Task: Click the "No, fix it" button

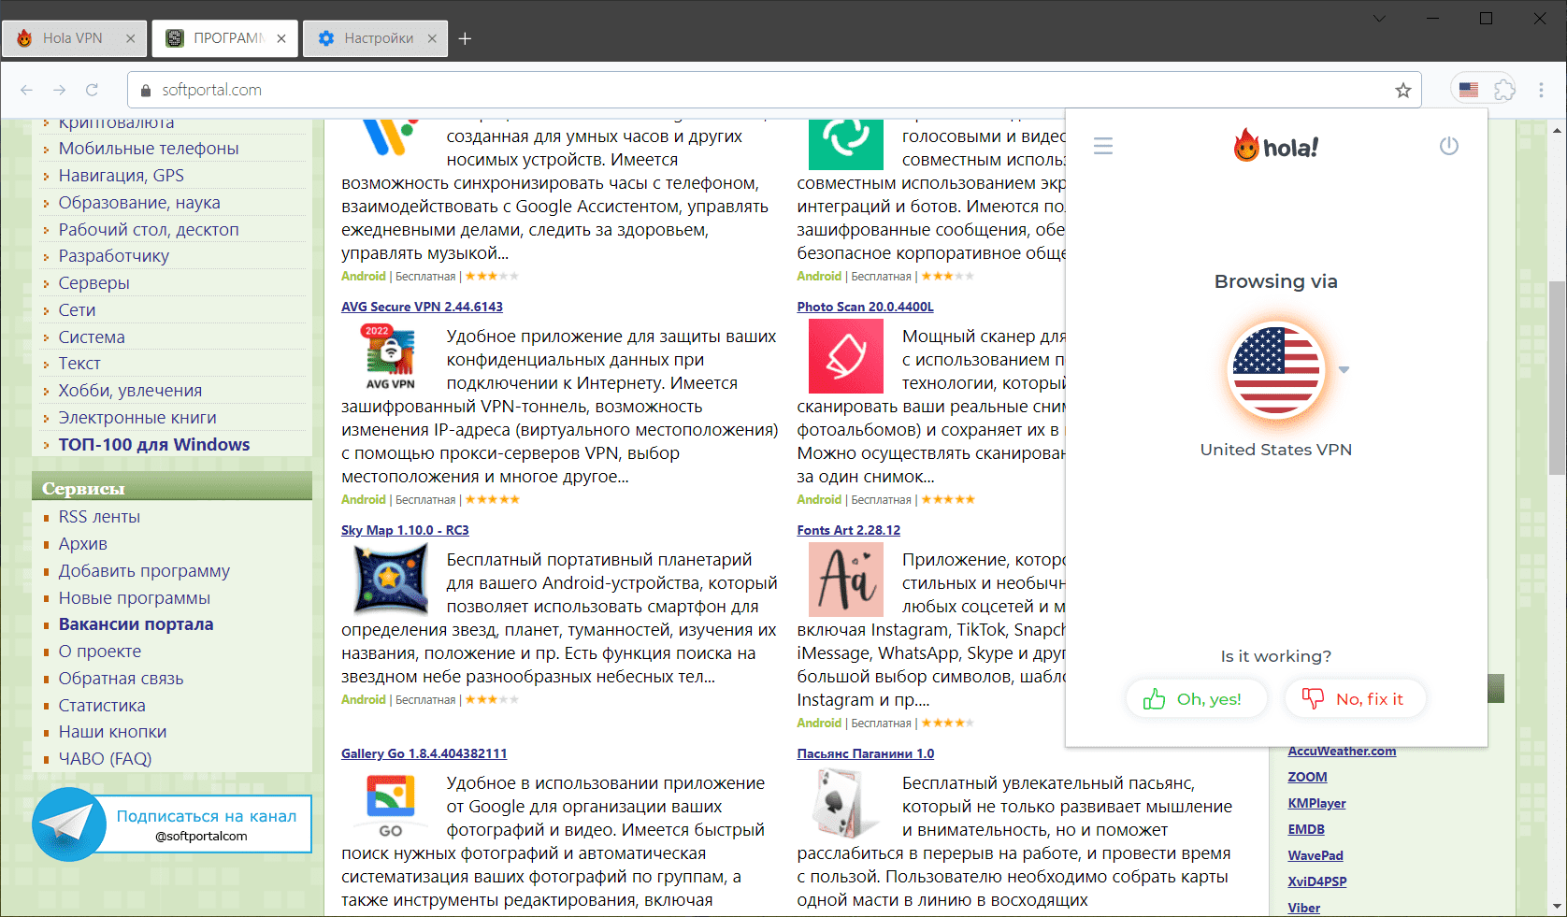Action: coord(1356,699)
